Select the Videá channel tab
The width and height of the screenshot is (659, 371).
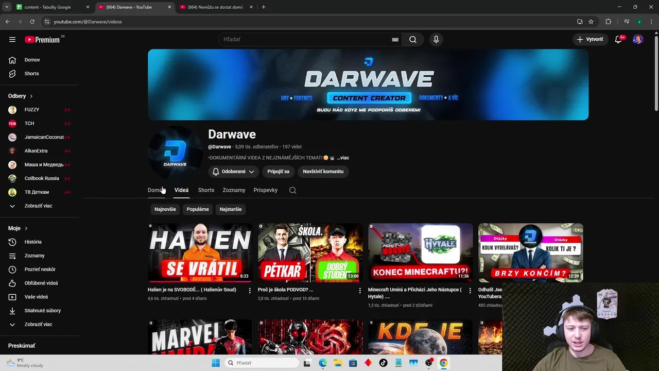[181, 190]
